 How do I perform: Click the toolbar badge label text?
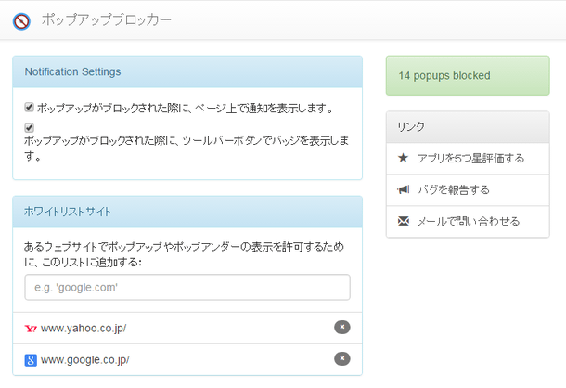coord(187,149)
